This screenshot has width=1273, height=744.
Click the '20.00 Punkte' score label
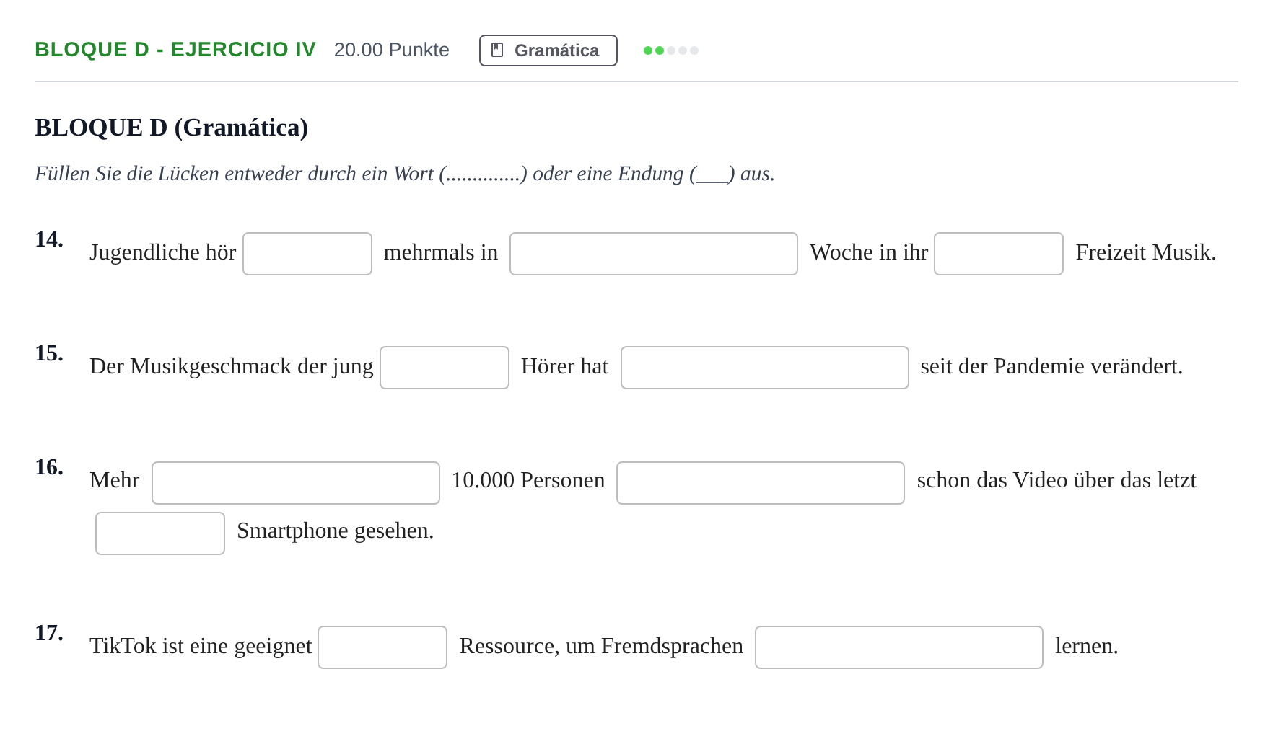[392, 50]
